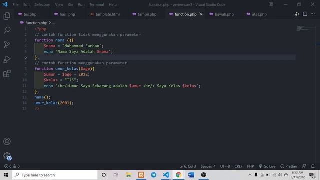320x180 pixels.
Task: Open the Explorer view in activity bar
Action: pyautogui.click(x=7, y=16)
